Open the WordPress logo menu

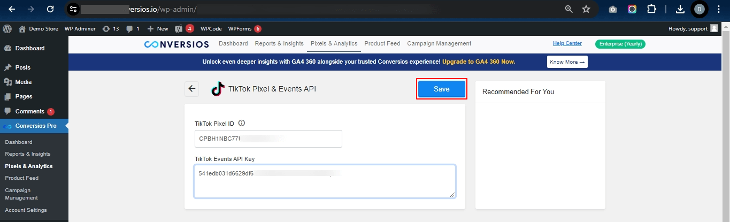click(x=7, y=28)
